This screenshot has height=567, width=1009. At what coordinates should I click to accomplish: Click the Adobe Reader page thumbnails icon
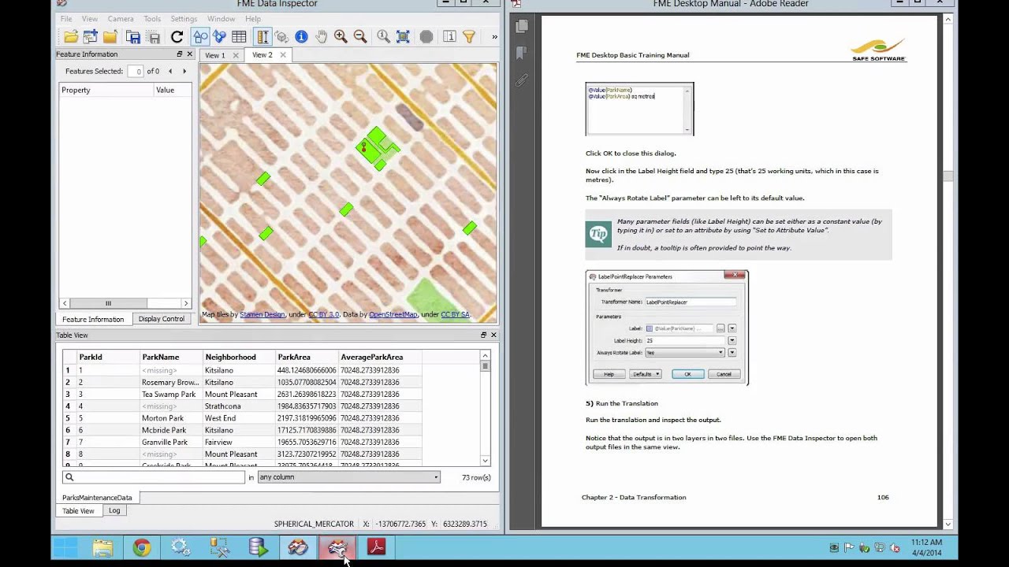coord(521,27)
